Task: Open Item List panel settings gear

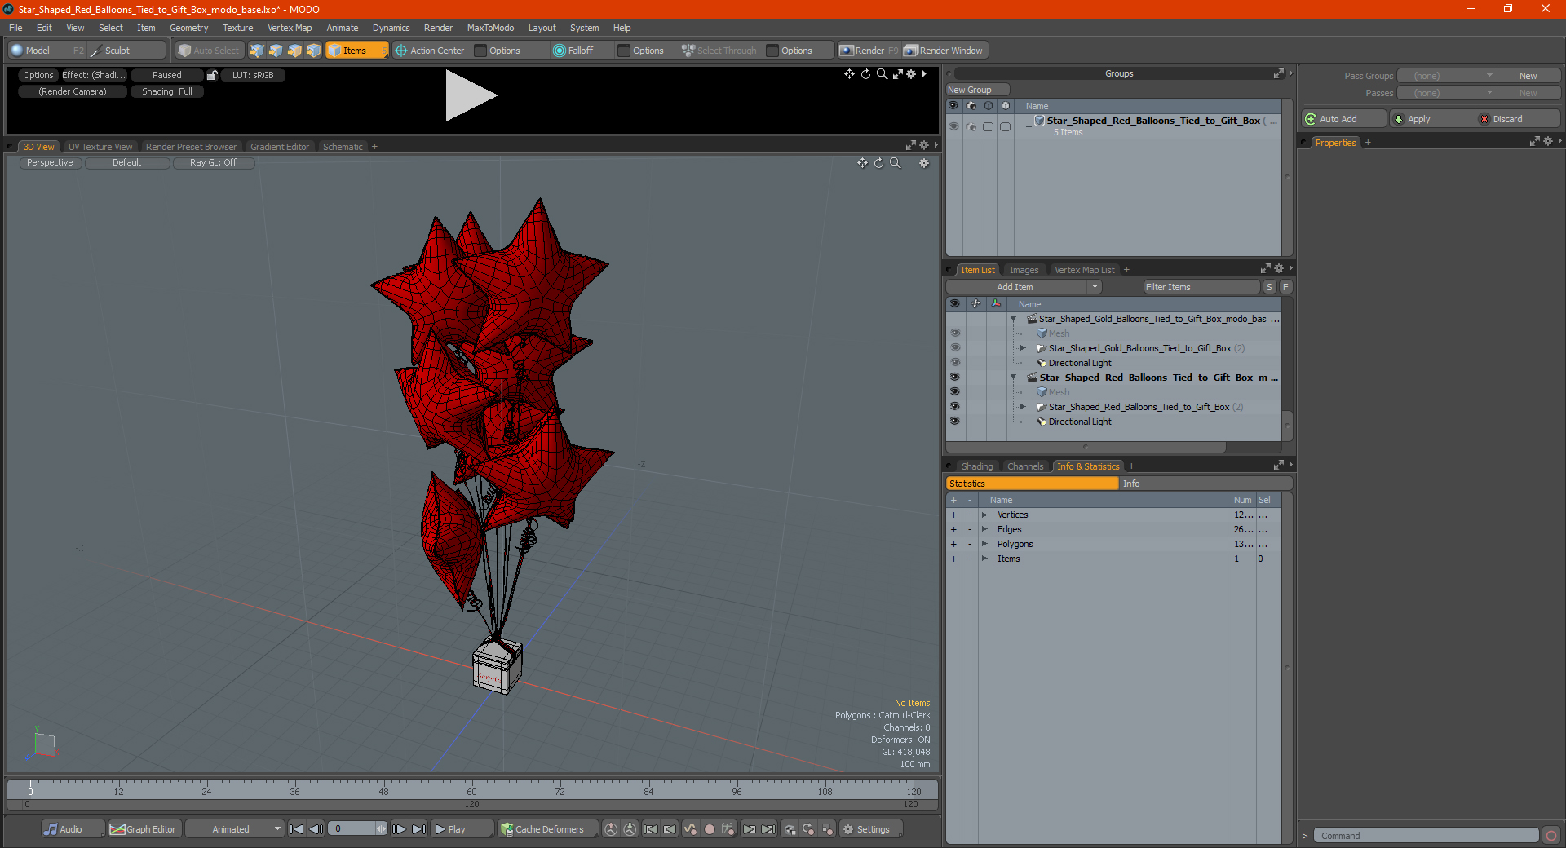Action: pos(1279,268)
